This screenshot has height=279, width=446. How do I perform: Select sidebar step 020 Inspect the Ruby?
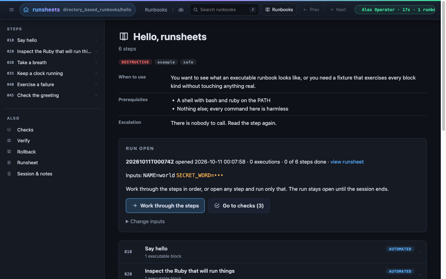tap(52, 51)
